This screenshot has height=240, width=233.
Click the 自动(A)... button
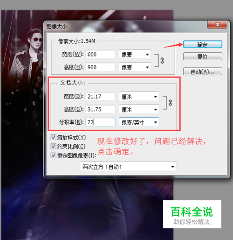click(203, 71)
